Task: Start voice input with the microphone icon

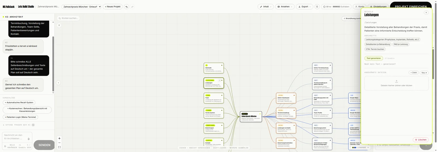Action: tap(29, 139)
